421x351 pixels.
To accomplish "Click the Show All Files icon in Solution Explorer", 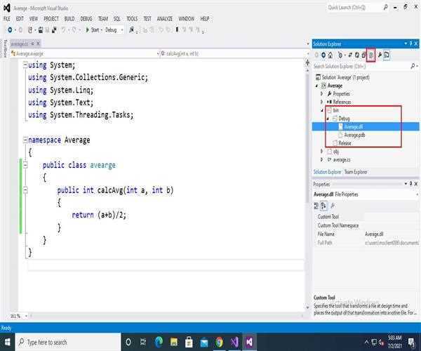I will tap(370, 54).
